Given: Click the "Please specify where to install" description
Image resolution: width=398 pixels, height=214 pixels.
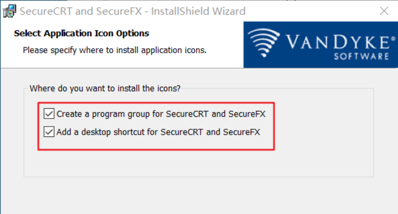Looking at the screenshot, I should pos(115,50).
